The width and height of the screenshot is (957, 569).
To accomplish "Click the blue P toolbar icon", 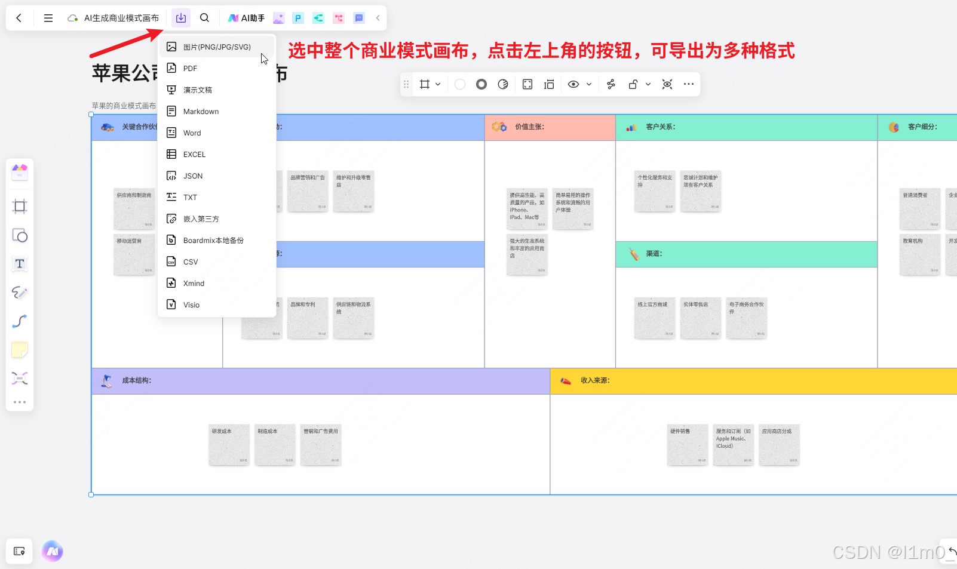I will point(298,18).
